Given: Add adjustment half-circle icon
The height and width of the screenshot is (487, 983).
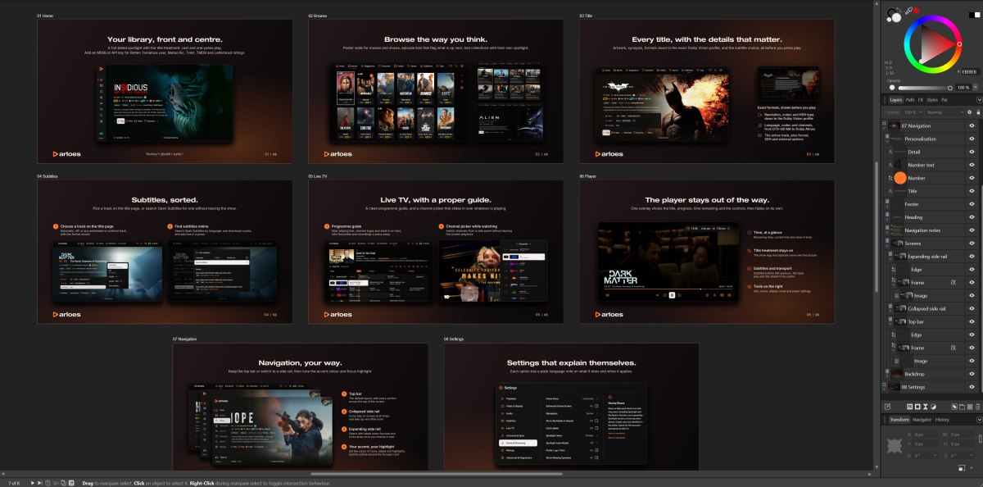Looking at the screenshot, I should tap(933, 407).
